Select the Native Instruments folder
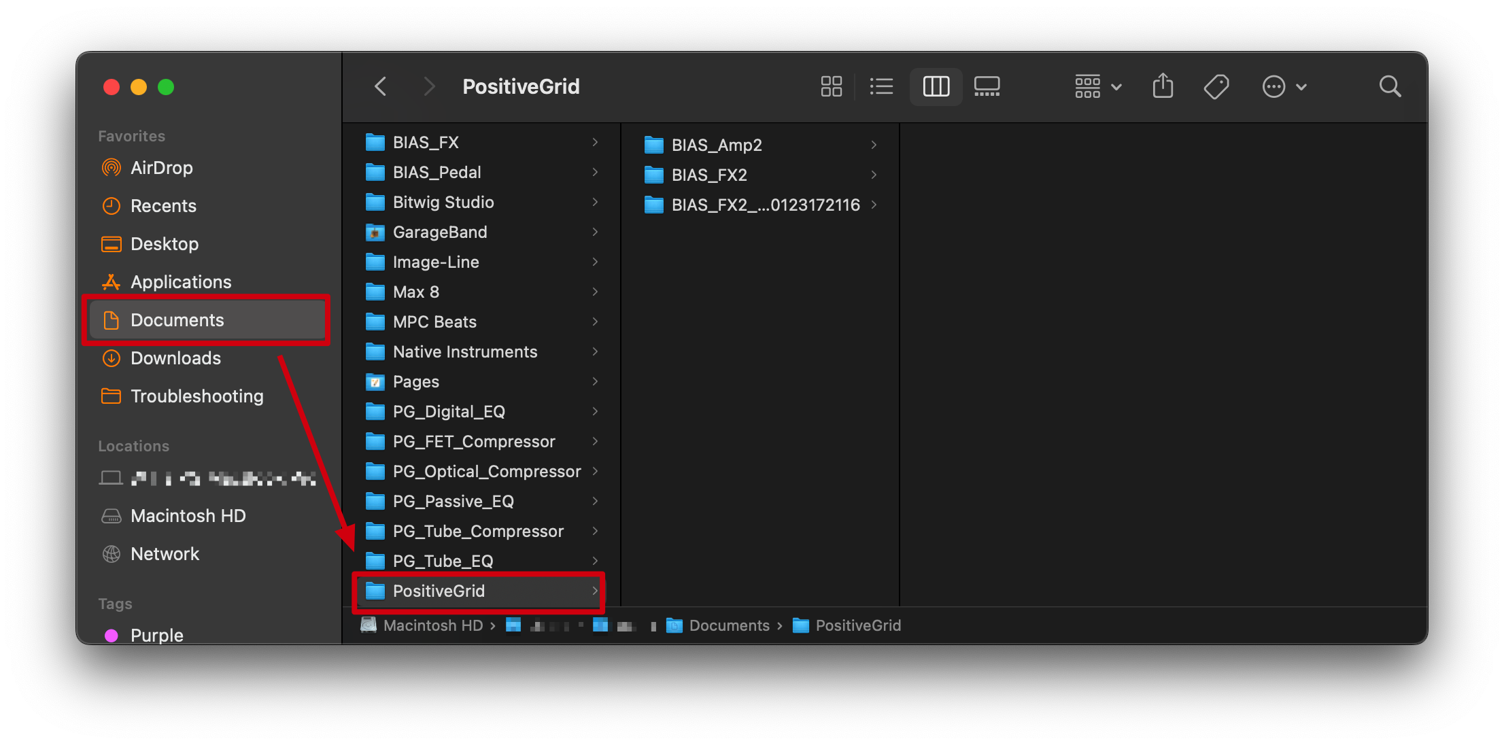 465,351
